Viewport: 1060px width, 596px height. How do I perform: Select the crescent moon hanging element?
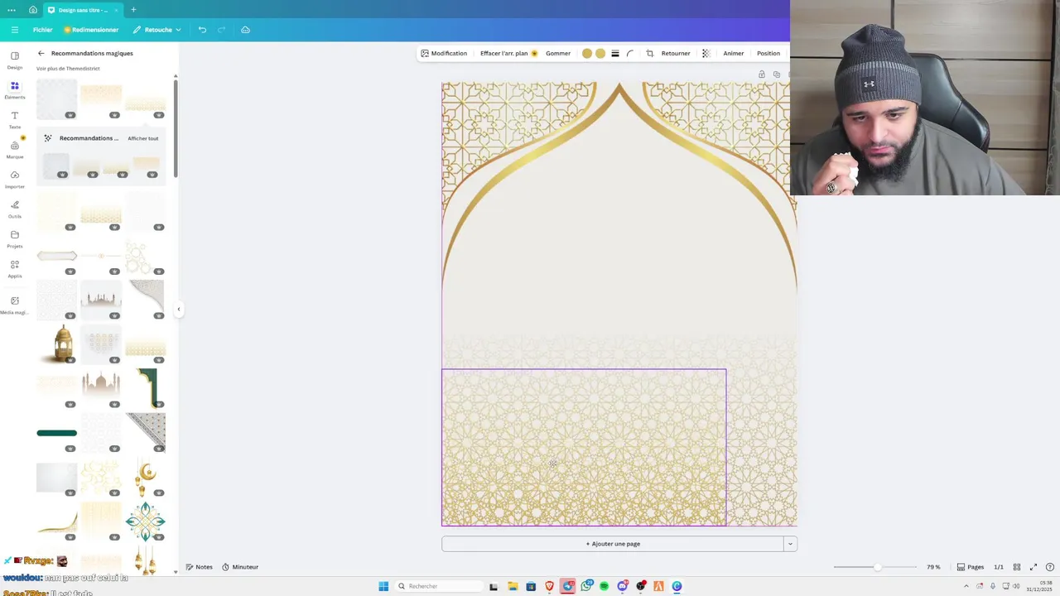tap(146, 478)
